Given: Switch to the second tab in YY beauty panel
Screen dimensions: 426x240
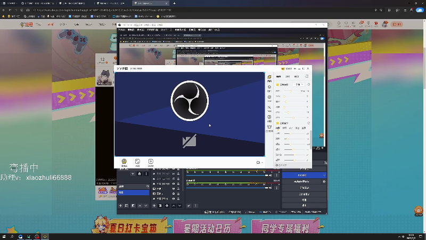Looking at the screenshot, I should (288, 76).
